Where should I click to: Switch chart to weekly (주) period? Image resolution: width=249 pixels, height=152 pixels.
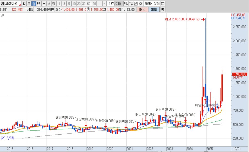pyautogui.click(x=29, y=4)
